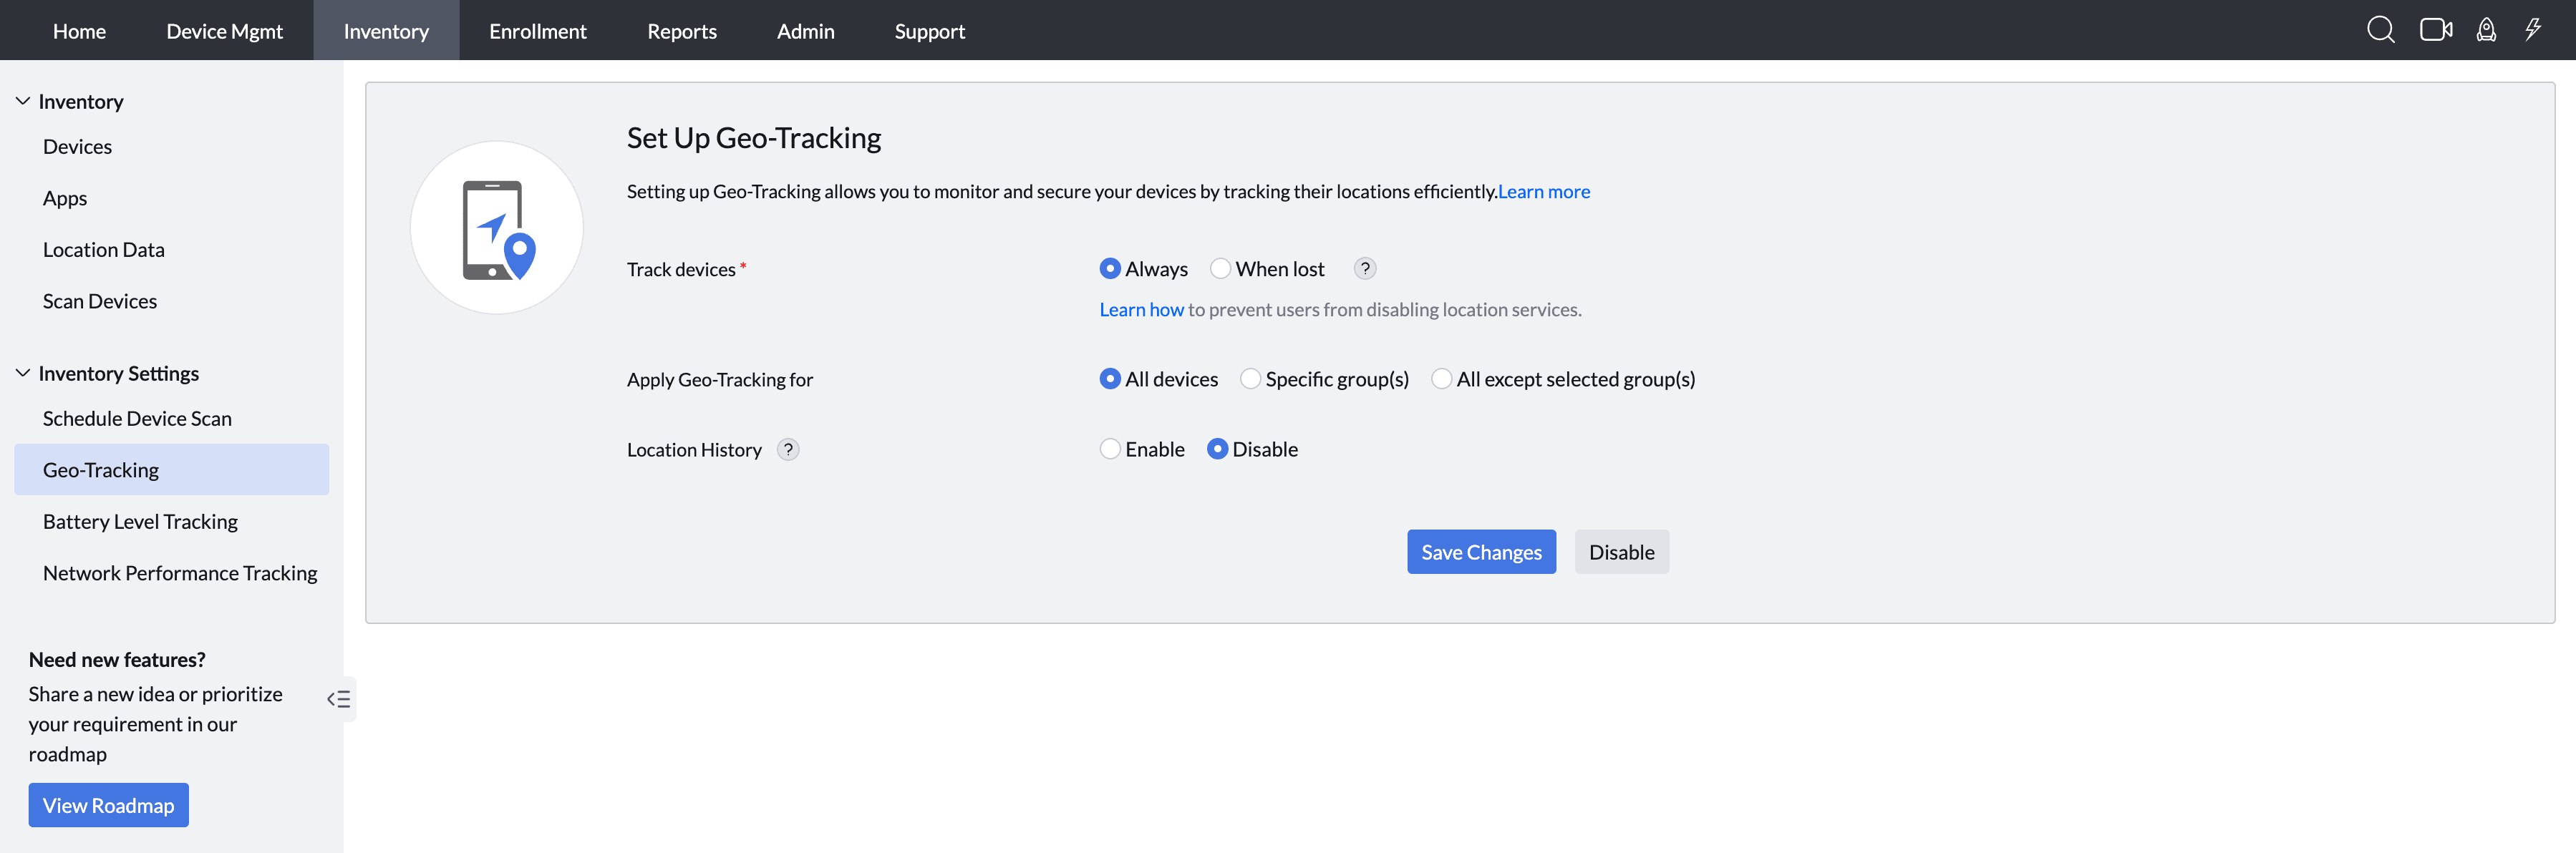
Task: Collapse the Inventory sidebar section
Action: [x=23, y=102]
